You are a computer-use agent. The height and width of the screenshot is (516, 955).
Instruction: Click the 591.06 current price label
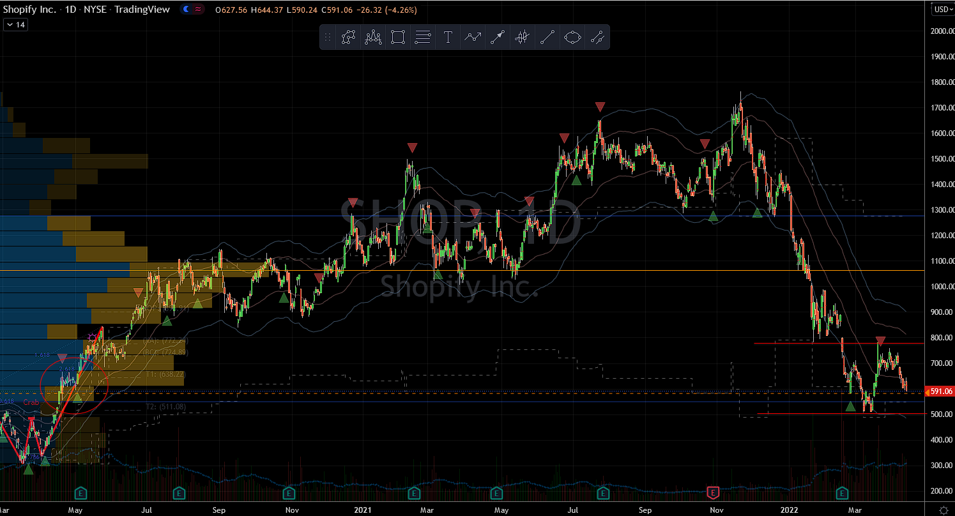tap(941, 391)
